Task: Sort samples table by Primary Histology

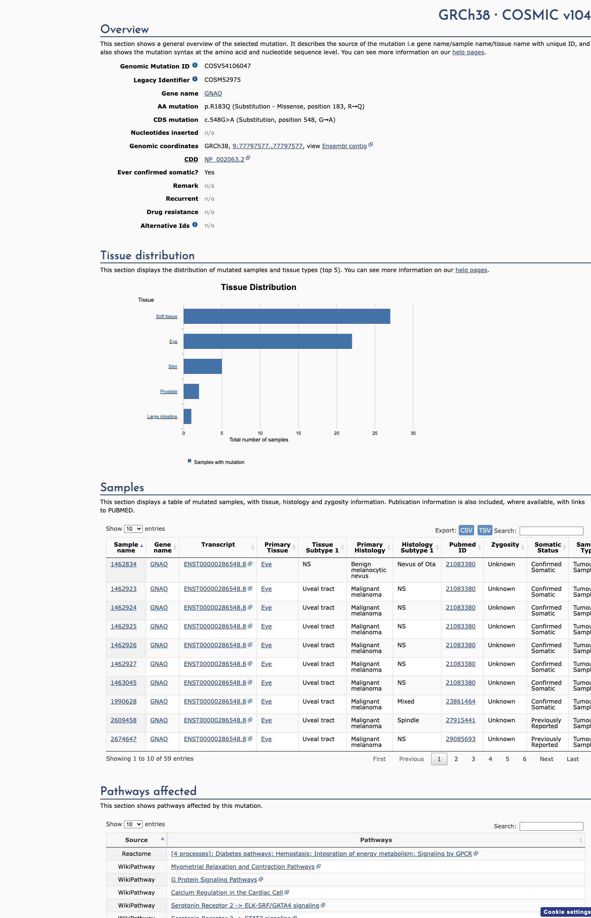Action: click(370, 547)
